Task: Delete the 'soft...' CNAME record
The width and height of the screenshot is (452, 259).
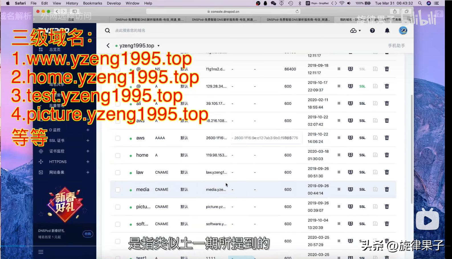Action: tap(387, 224)
